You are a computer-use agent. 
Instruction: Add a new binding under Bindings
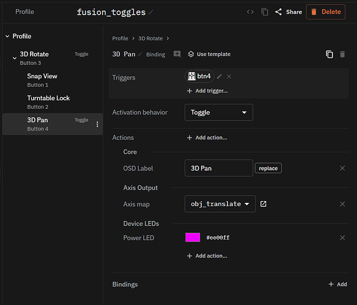[x=338, y=284]
